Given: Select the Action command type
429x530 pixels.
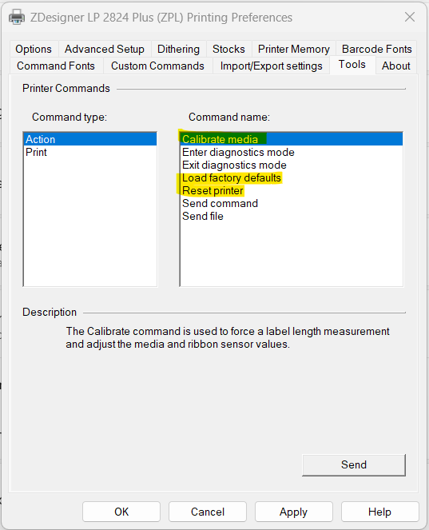Looking at the screenshot, I should pos(90,139).
